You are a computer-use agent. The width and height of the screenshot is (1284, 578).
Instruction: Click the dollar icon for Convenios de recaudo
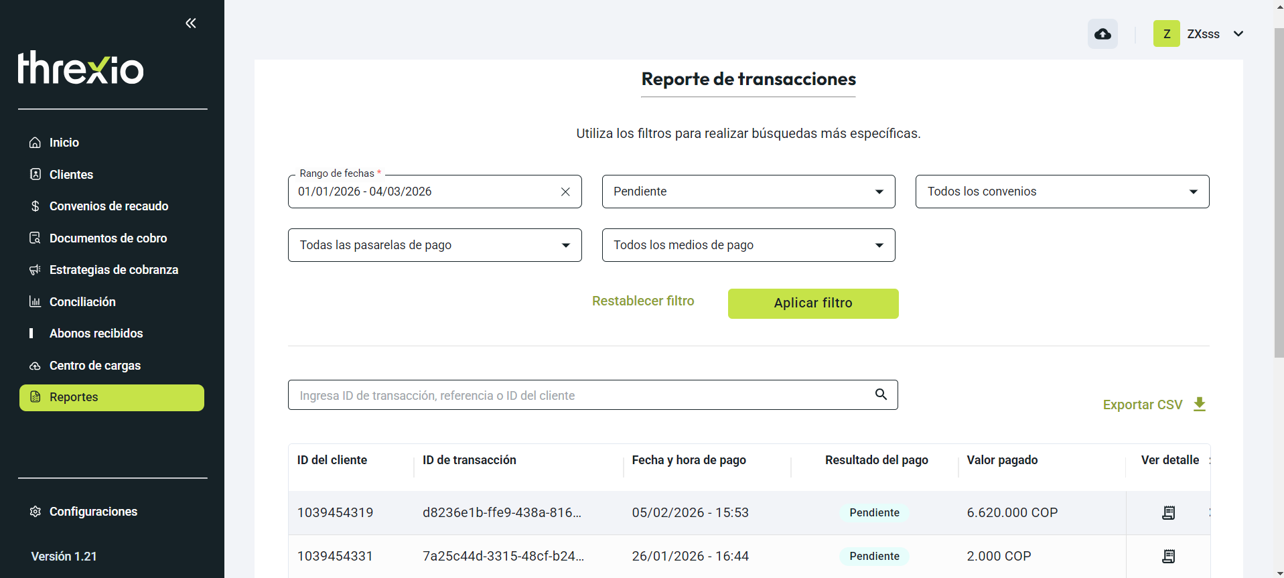click(x=35, y=206)
